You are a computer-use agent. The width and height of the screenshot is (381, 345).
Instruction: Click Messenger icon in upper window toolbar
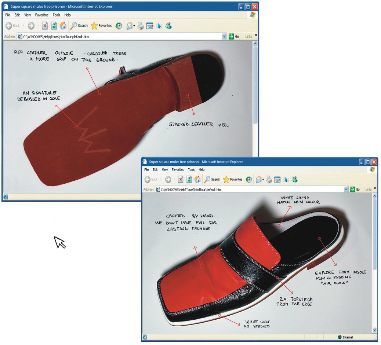[x=168, y=26]
